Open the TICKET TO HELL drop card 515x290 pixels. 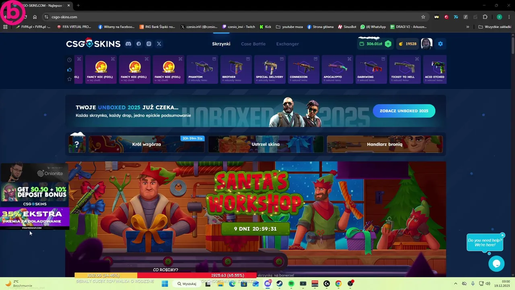pyautogui.click(x=404, y=69)
